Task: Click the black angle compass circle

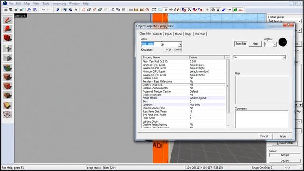Action: [x=283, y=42]
